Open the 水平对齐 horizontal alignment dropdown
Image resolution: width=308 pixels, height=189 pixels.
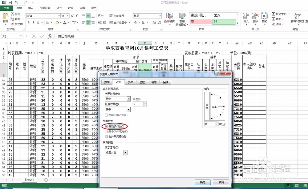click(x=128, y=99)
